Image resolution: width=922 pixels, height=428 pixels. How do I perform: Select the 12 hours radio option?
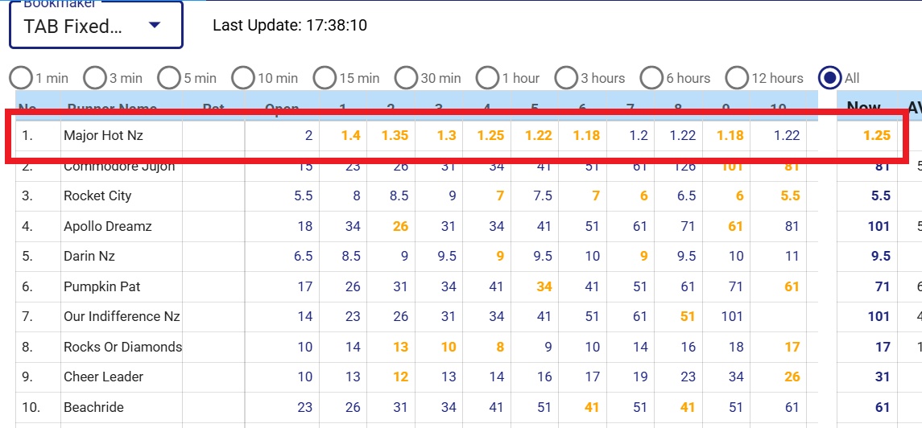[x=737, y=78]
